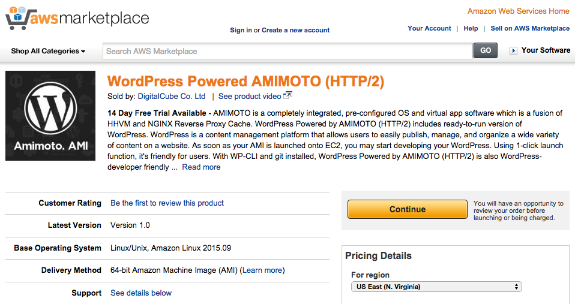Open Create a new account link
The height and width of the screenshot is (304, 575).
pyautogui.click(x=295, y=30)
